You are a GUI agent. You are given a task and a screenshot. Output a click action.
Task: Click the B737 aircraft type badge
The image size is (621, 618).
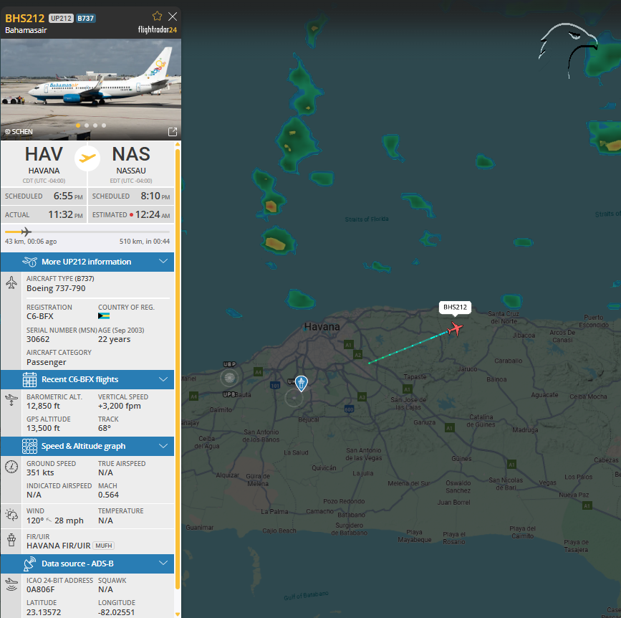tap(85, 18)
